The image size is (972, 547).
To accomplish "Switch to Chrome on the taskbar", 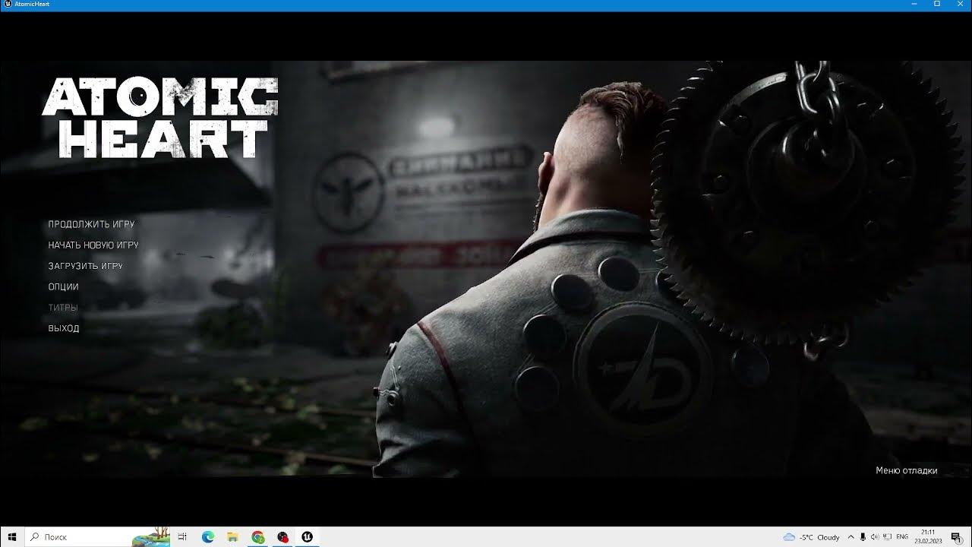I will pos(258,537).
